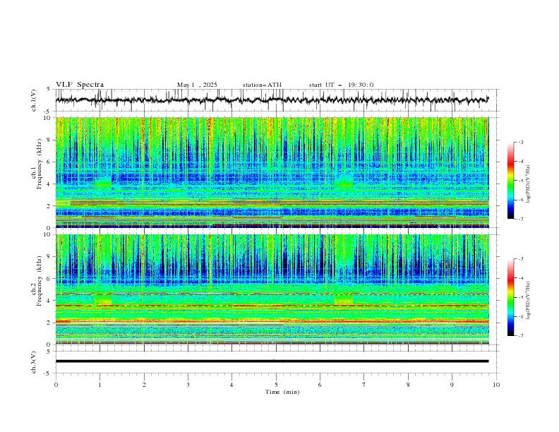Click time-axis tick label 8
The image size is (559, 432).
tap(408, 385)
